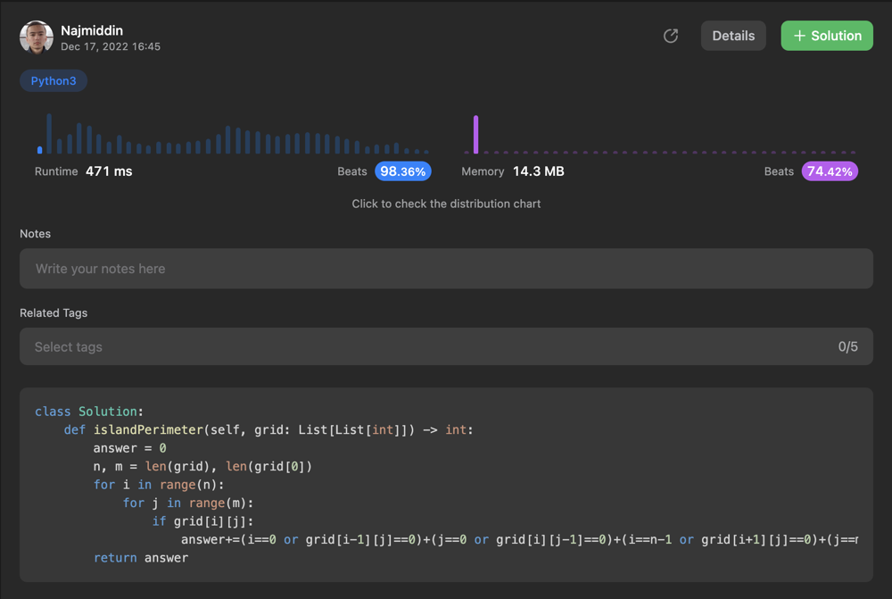Place cursor on the return answer line
This screenshot has height=599, width=892.
click(141, 558)
